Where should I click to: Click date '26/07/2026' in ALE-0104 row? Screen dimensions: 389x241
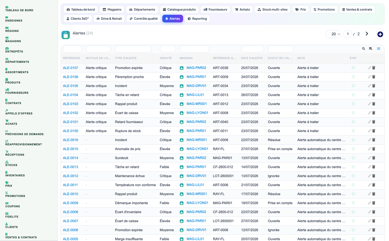[250, 95]
